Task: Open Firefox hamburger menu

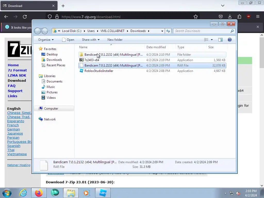Action: point(258,16)
